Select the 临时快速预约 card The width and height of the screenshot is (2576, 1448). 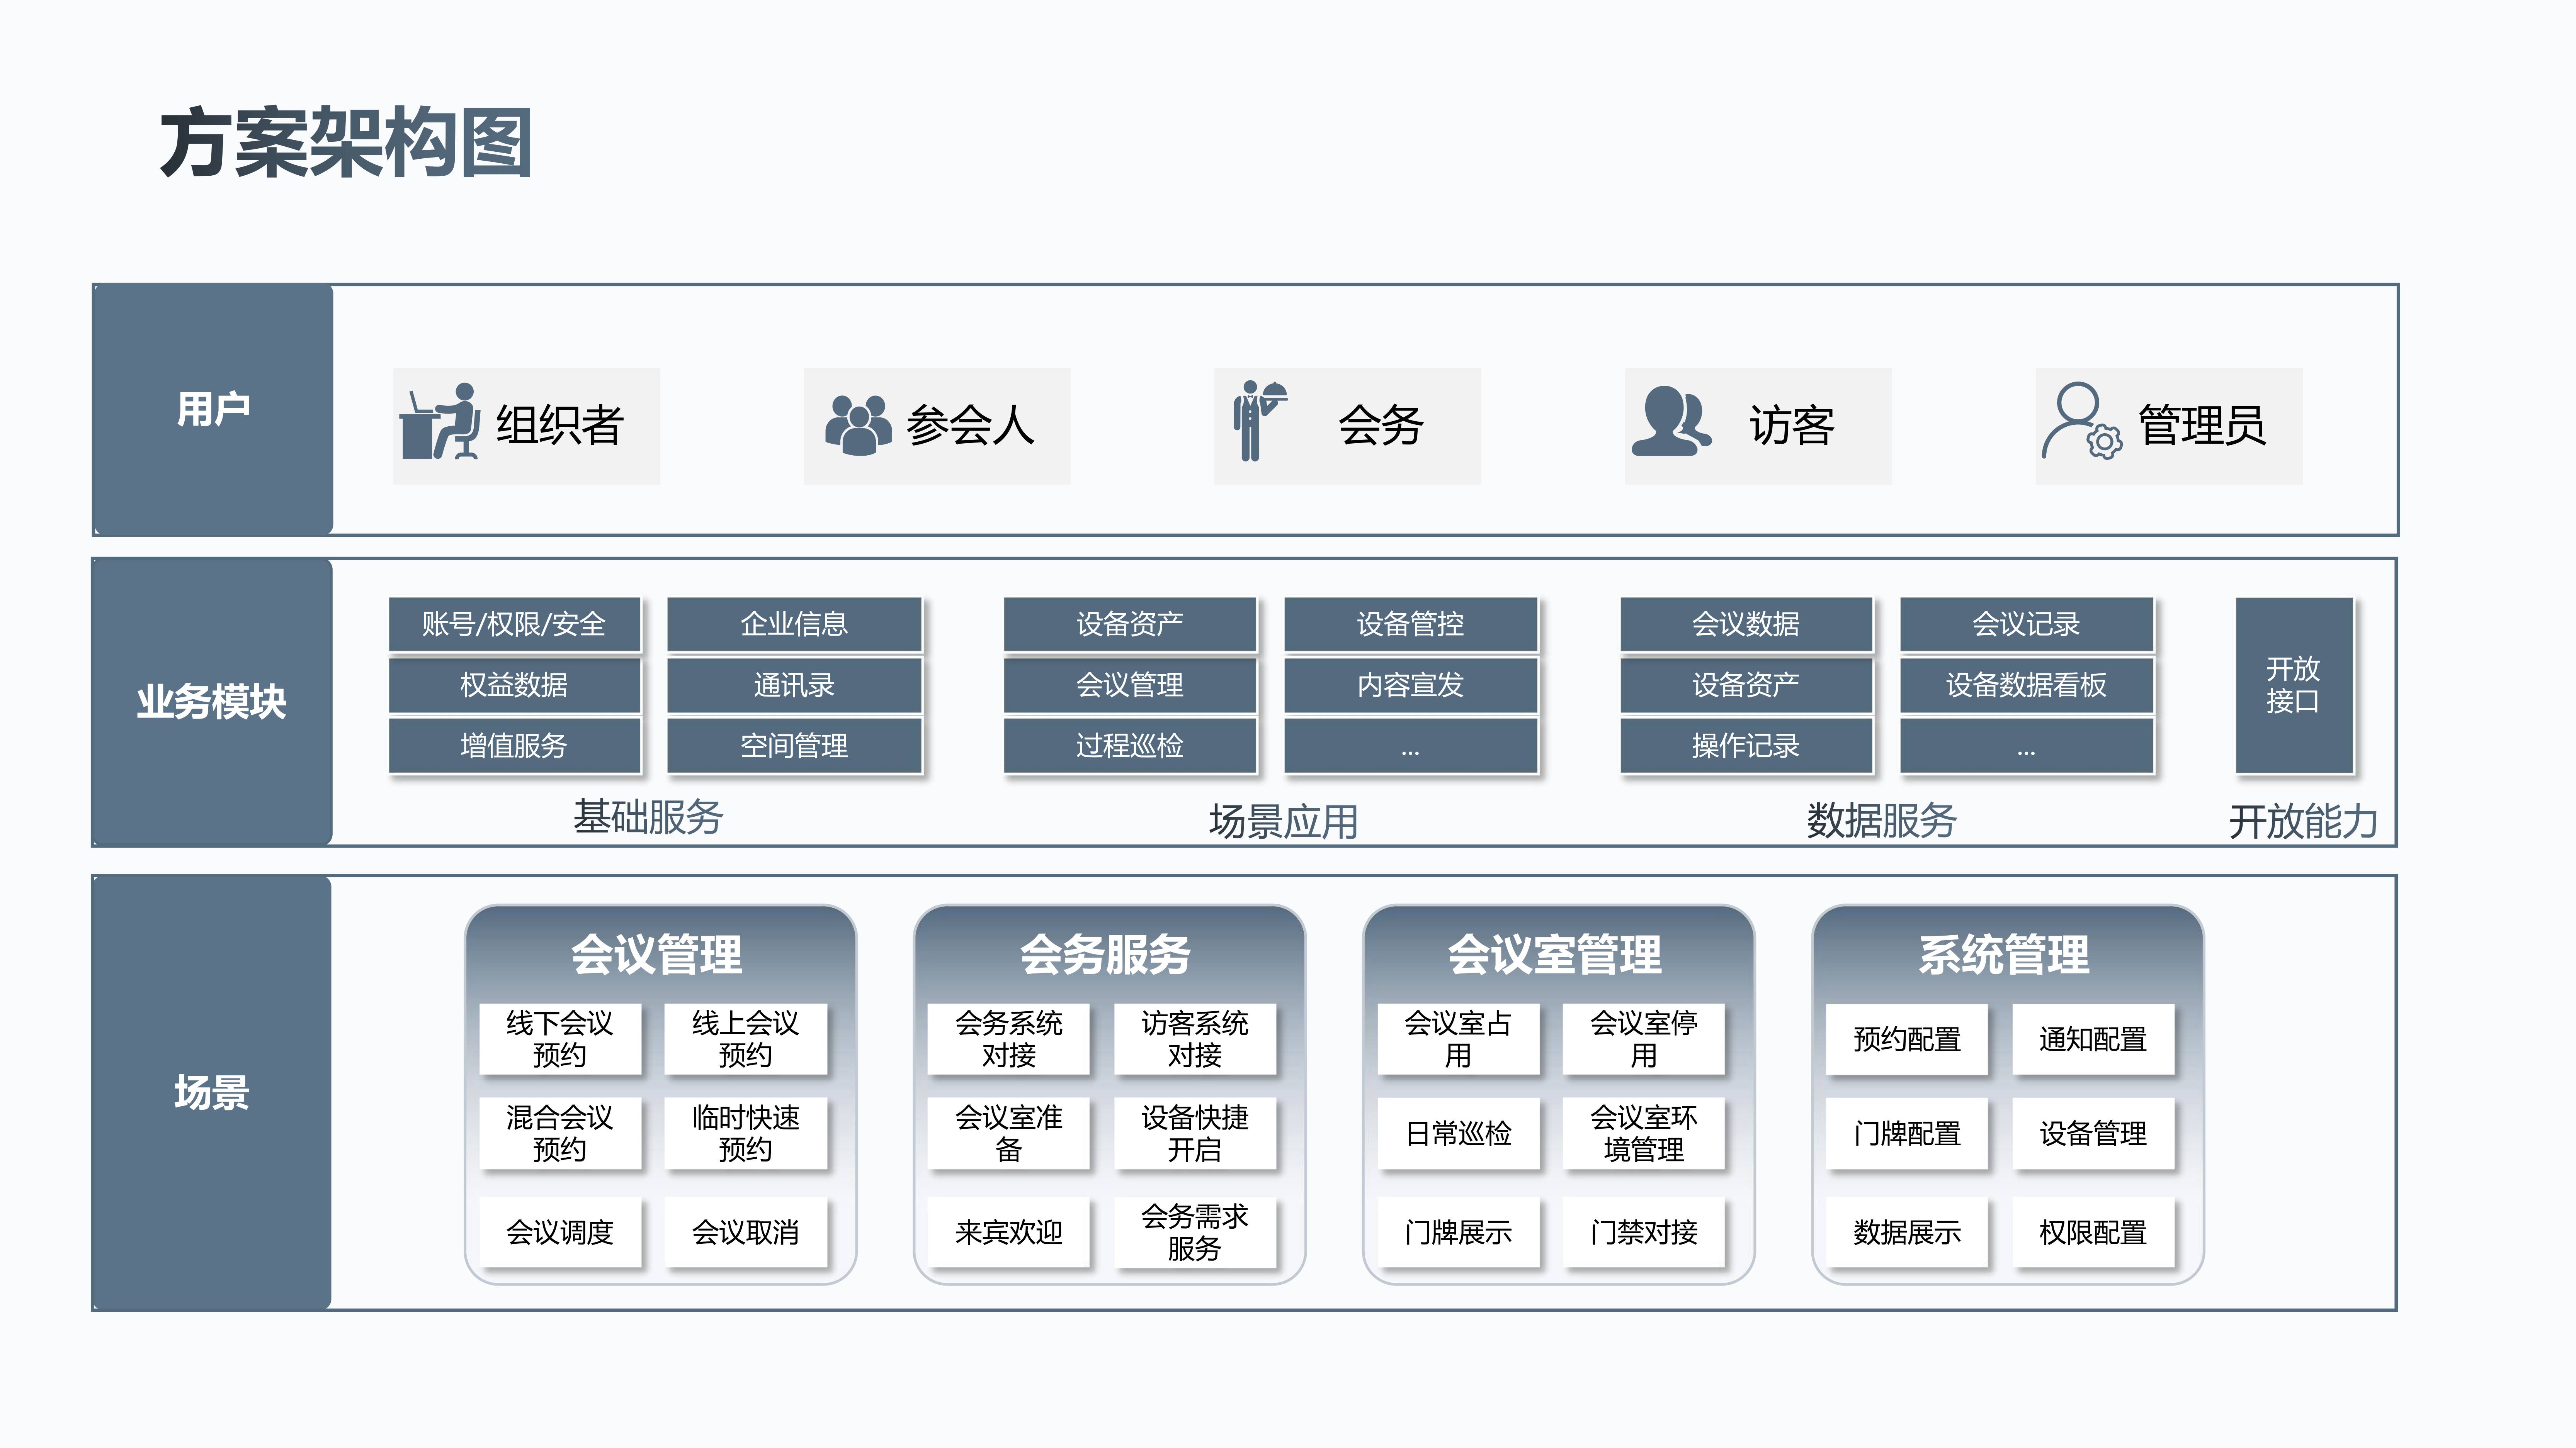click(x=746, y=1133)
